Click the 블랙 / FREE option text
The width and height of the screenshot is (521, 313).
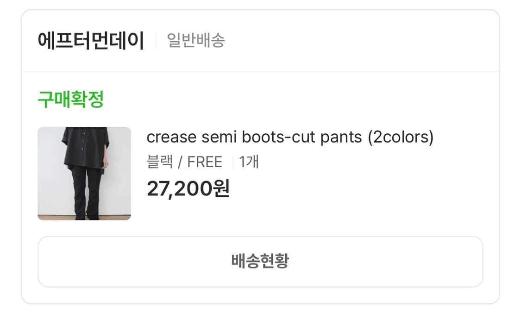pyautogui.click(x=184, y=162)
